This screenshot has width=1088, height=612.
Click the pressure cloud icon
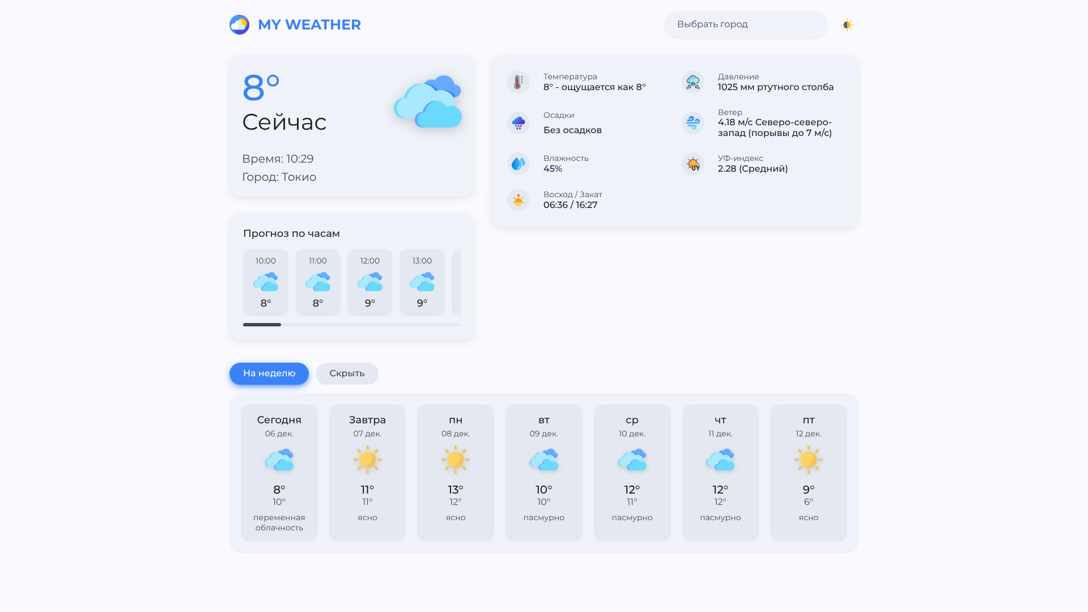coord(692,82)
